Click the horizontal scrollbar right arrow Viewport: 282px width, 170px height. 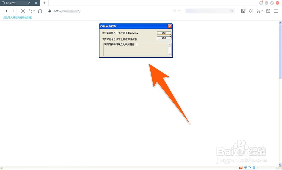(277, 168)
